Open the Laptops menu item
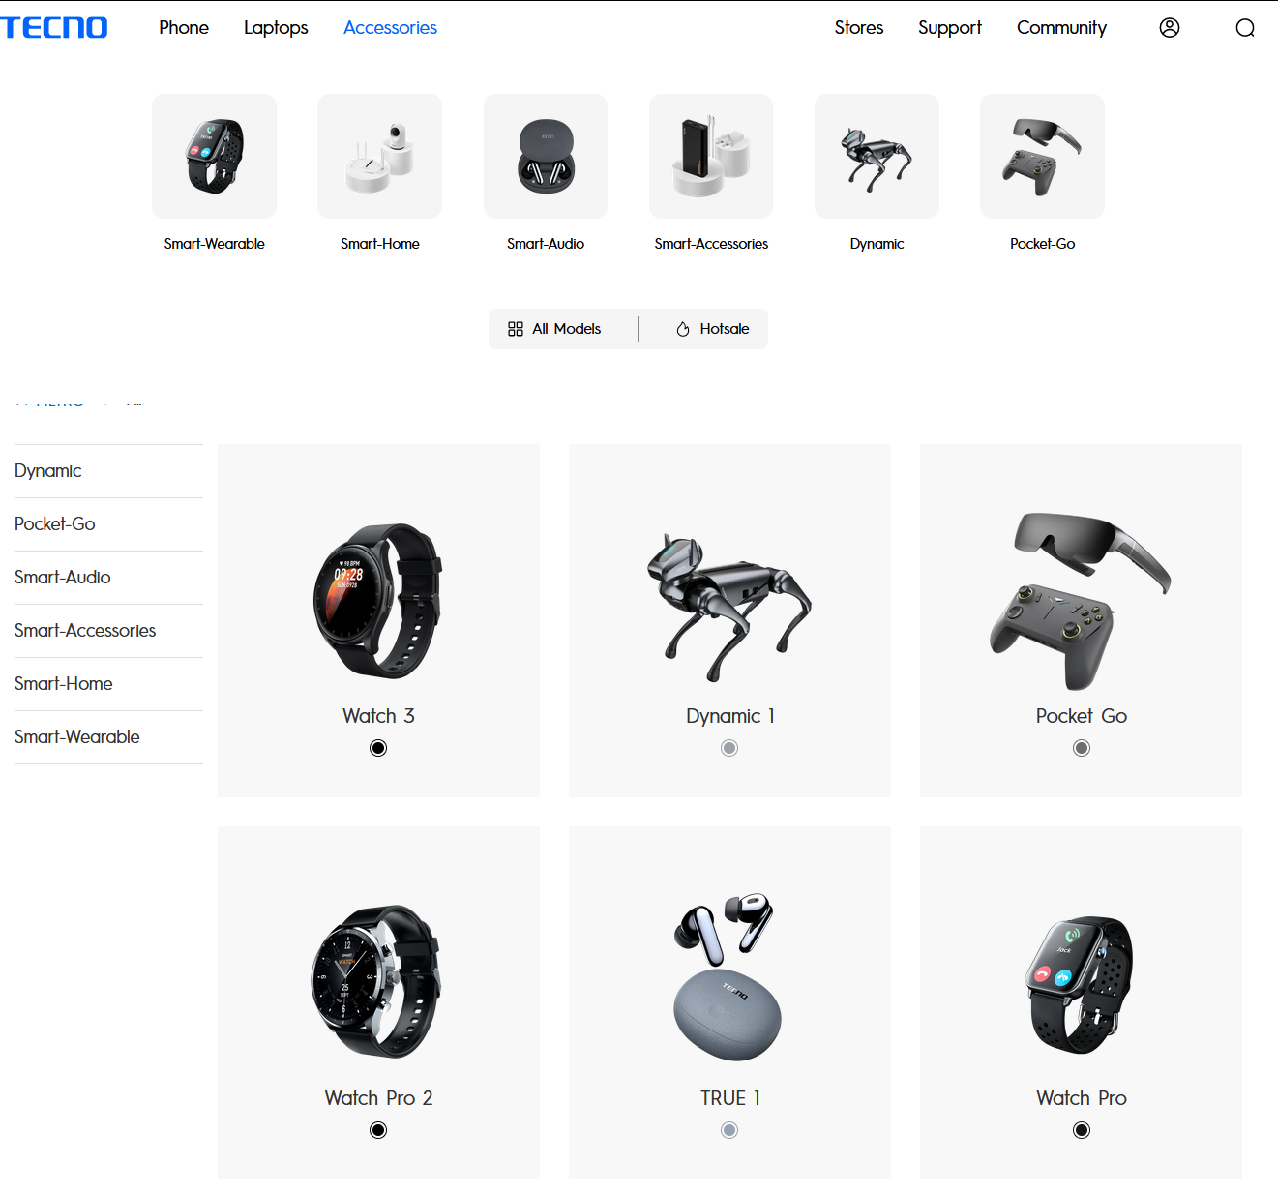Screen dimensions: 1278x1194 tap(276, 28)
